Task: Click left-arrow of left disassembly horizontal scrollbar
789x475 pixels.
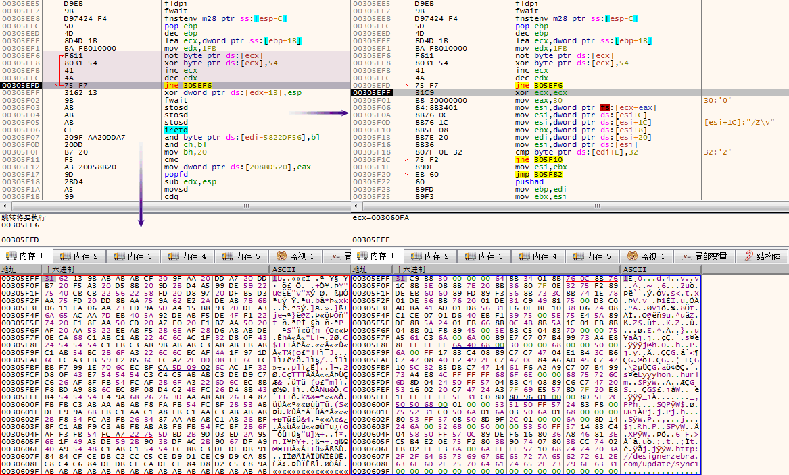Action: click(x=5, y=206)
